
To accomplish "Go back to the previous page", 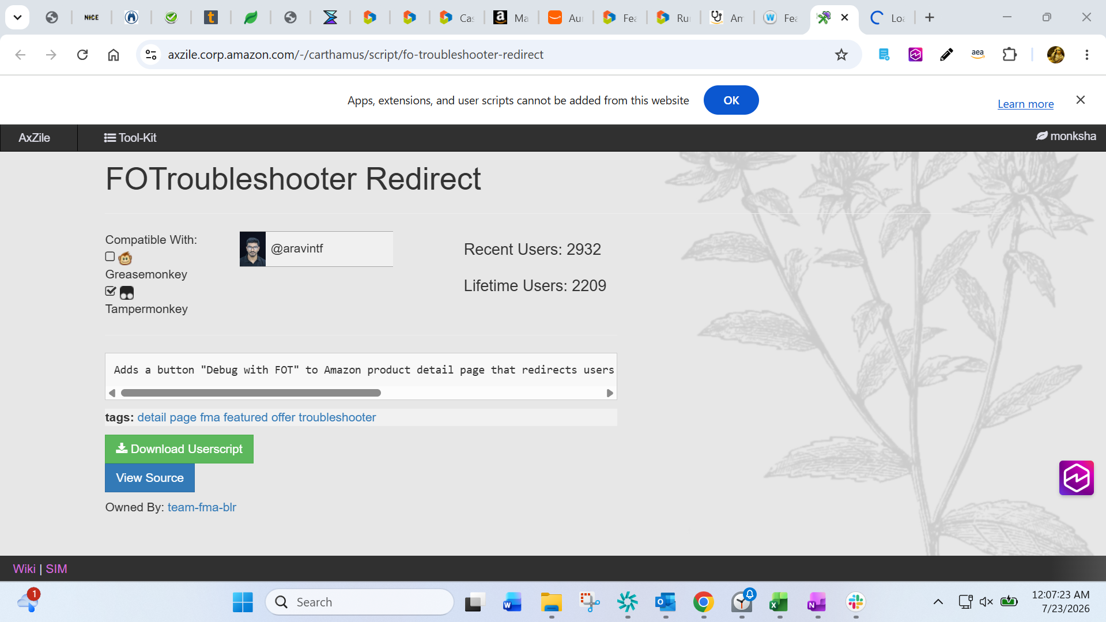I will click(x=20, y=55).
